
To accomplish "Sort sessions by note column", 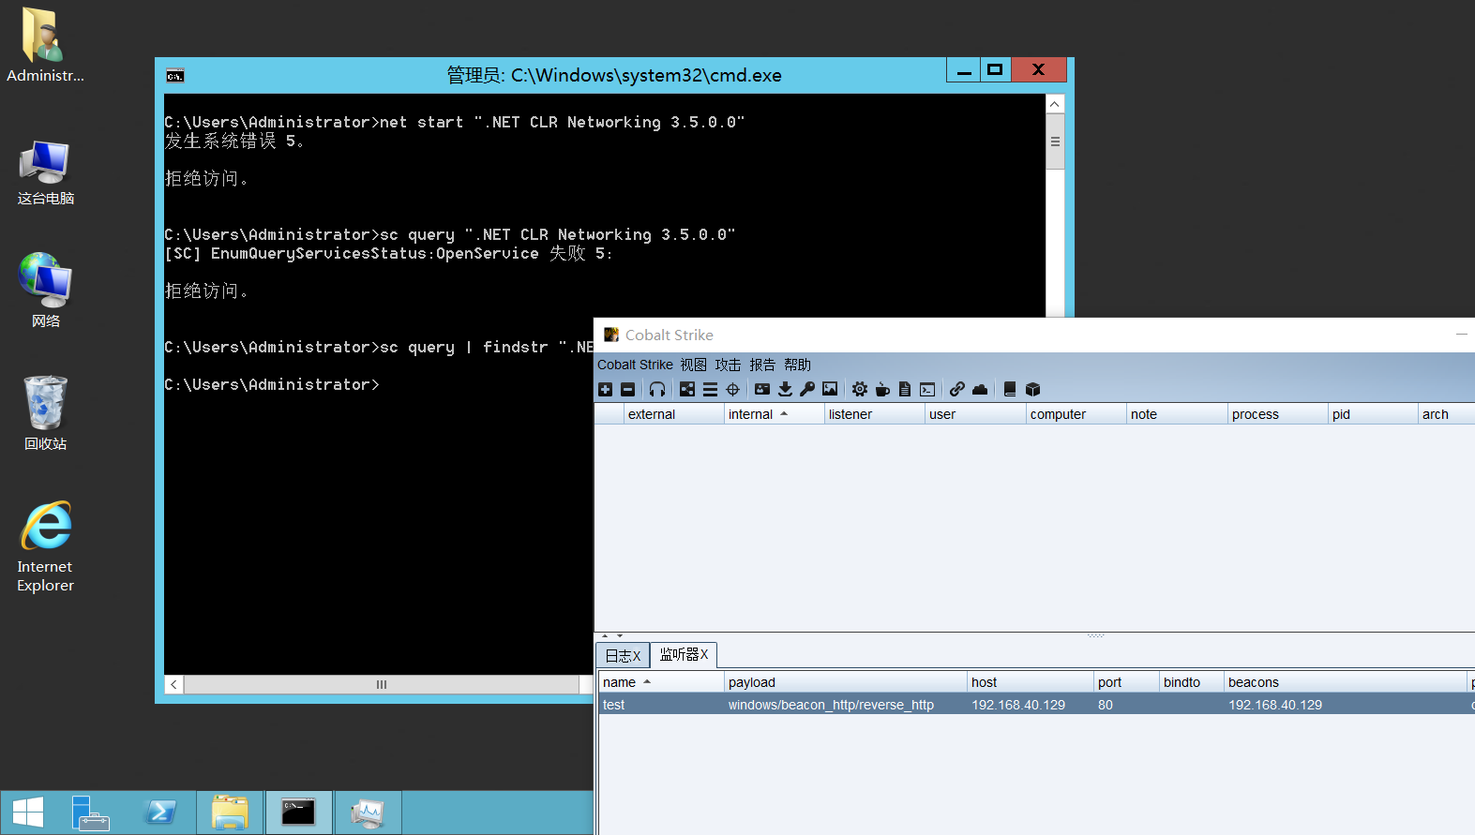I will tap(1177, 414).
